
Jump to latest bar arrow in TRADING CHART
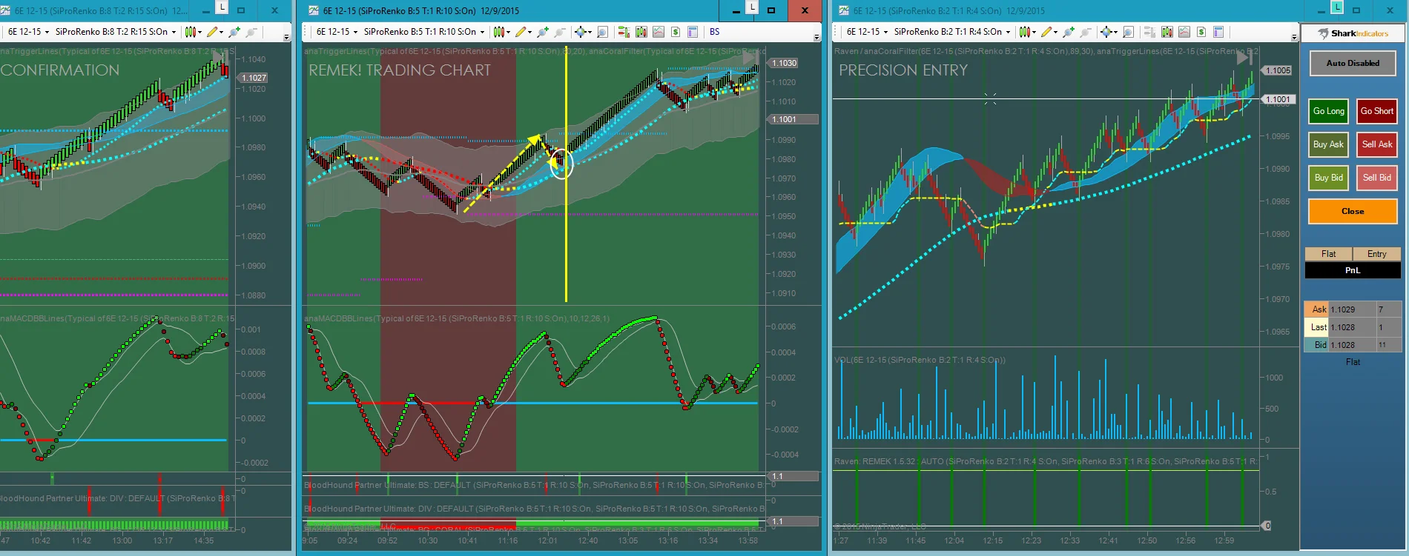click(750, 57)
